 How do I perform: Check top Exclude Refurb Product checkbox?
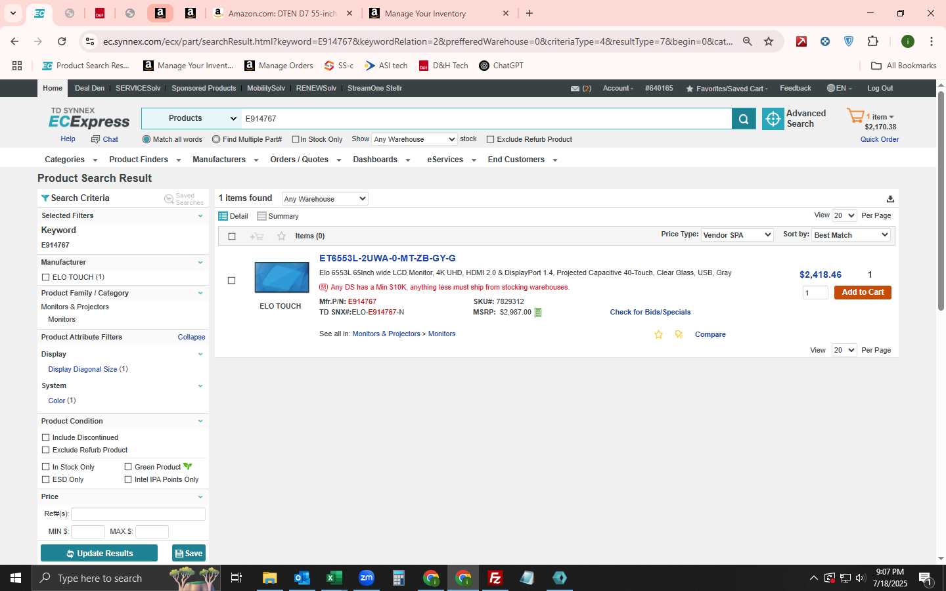click(490, 139)
